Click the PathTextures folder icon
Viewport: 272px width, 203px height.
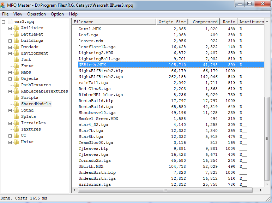pos(16,85)
